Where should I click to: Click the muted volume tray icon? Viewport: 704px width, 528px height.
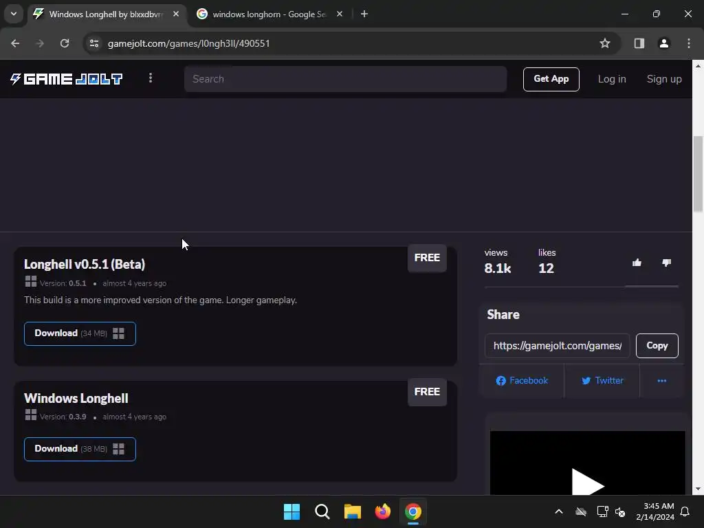[620, 511]
